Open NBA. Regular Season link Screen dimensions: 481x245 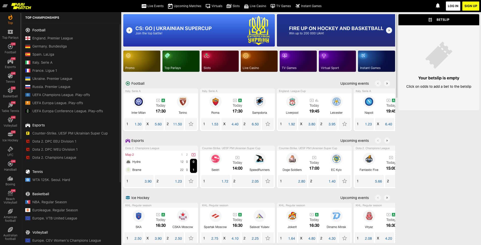coord(50,202)
